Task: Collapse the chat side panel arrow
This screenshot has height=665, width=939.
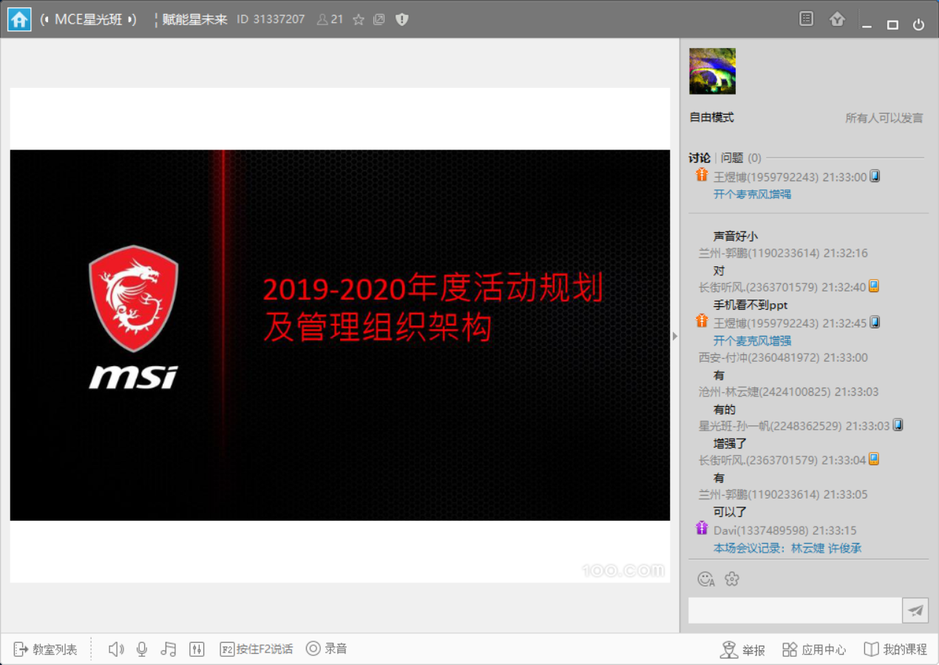Action: (674, 337)
